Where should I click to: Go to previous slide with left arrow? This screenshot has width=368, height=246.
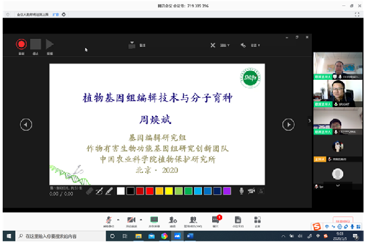point(26,125)
